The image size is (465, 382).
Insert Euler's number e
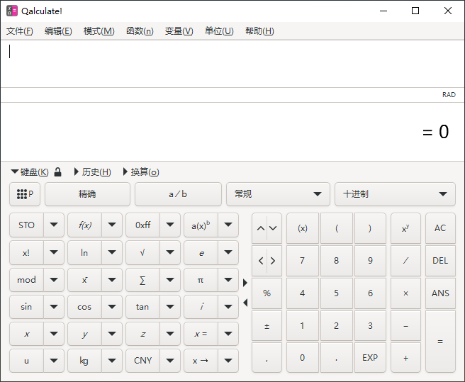click(201, 253)
